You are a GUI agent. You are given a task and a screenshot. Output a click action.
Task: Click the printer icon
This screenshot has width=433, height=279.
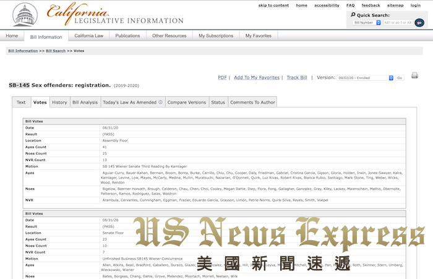tap(414, 75)
